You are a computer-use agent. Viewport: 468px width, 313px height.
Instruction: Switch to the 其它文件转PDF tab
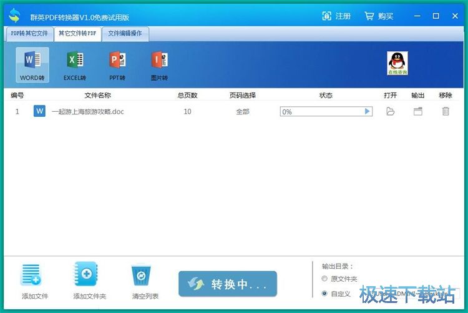click(77, 34)
